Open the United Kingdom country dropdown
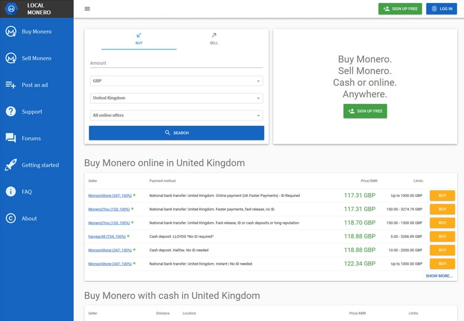 pos(176,98)
